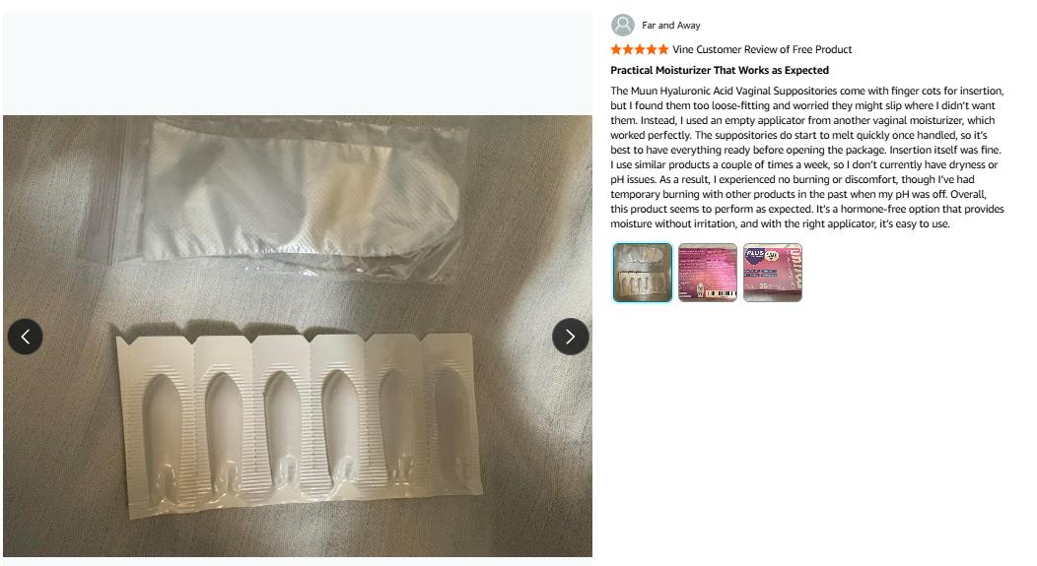Screen dimensions: 1037x566
Task: Open the "Practical Moisturizer That Works as Expected" title
Action: (x=720, y=71)
